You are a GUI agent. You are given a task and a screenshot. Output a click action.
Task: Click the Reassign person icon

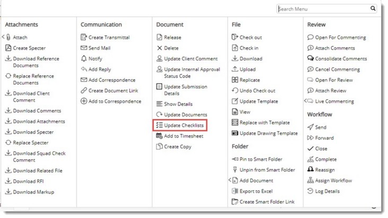pos(311,170)
